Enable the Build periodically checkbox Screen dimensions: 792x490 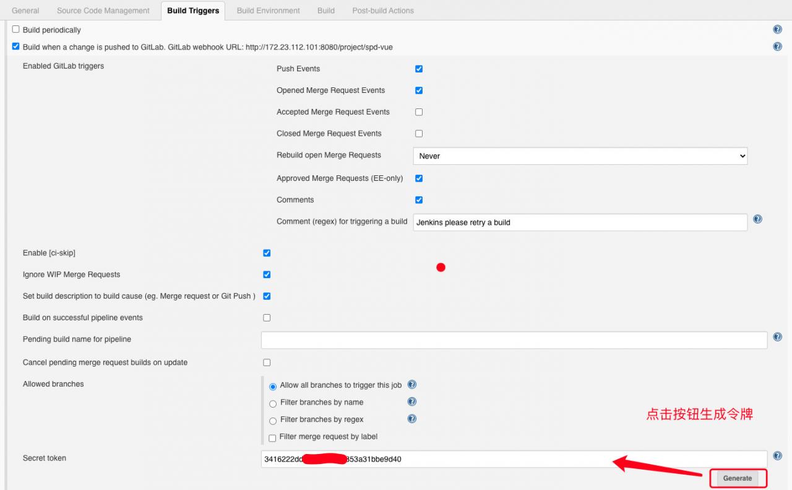(16, 29)
